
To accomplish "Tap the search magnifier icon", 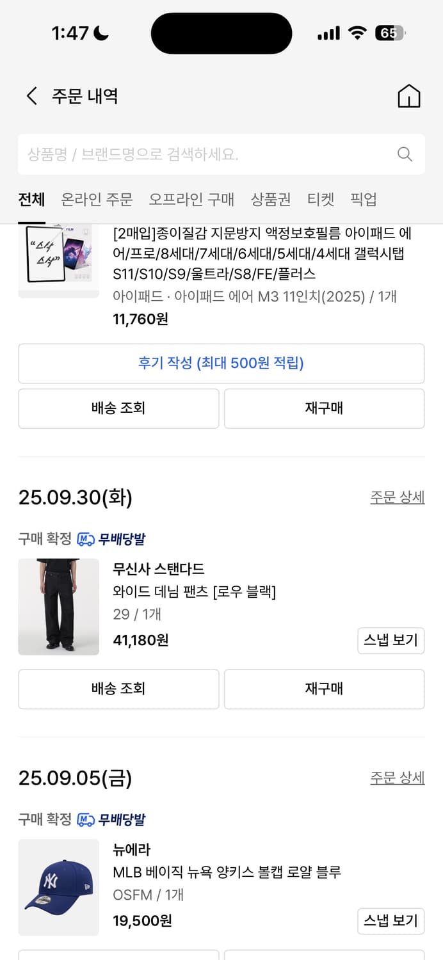I will [x=404, y=154].
